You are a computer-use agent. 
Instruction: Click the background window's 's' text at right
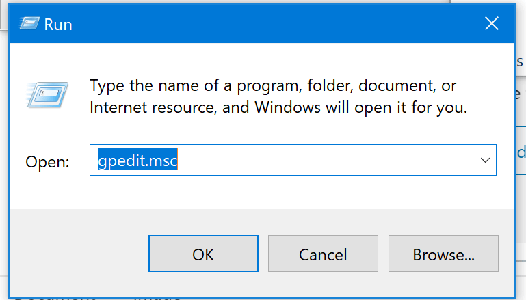point(520,62)
